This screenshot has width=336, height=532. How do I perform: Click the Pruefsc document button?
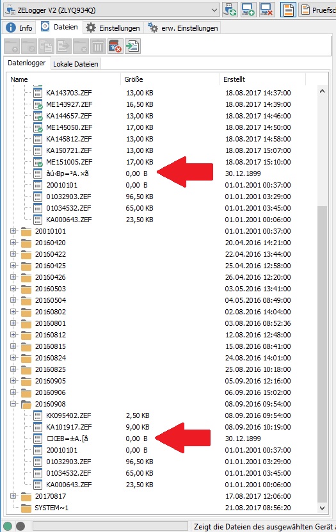(317, 10)
